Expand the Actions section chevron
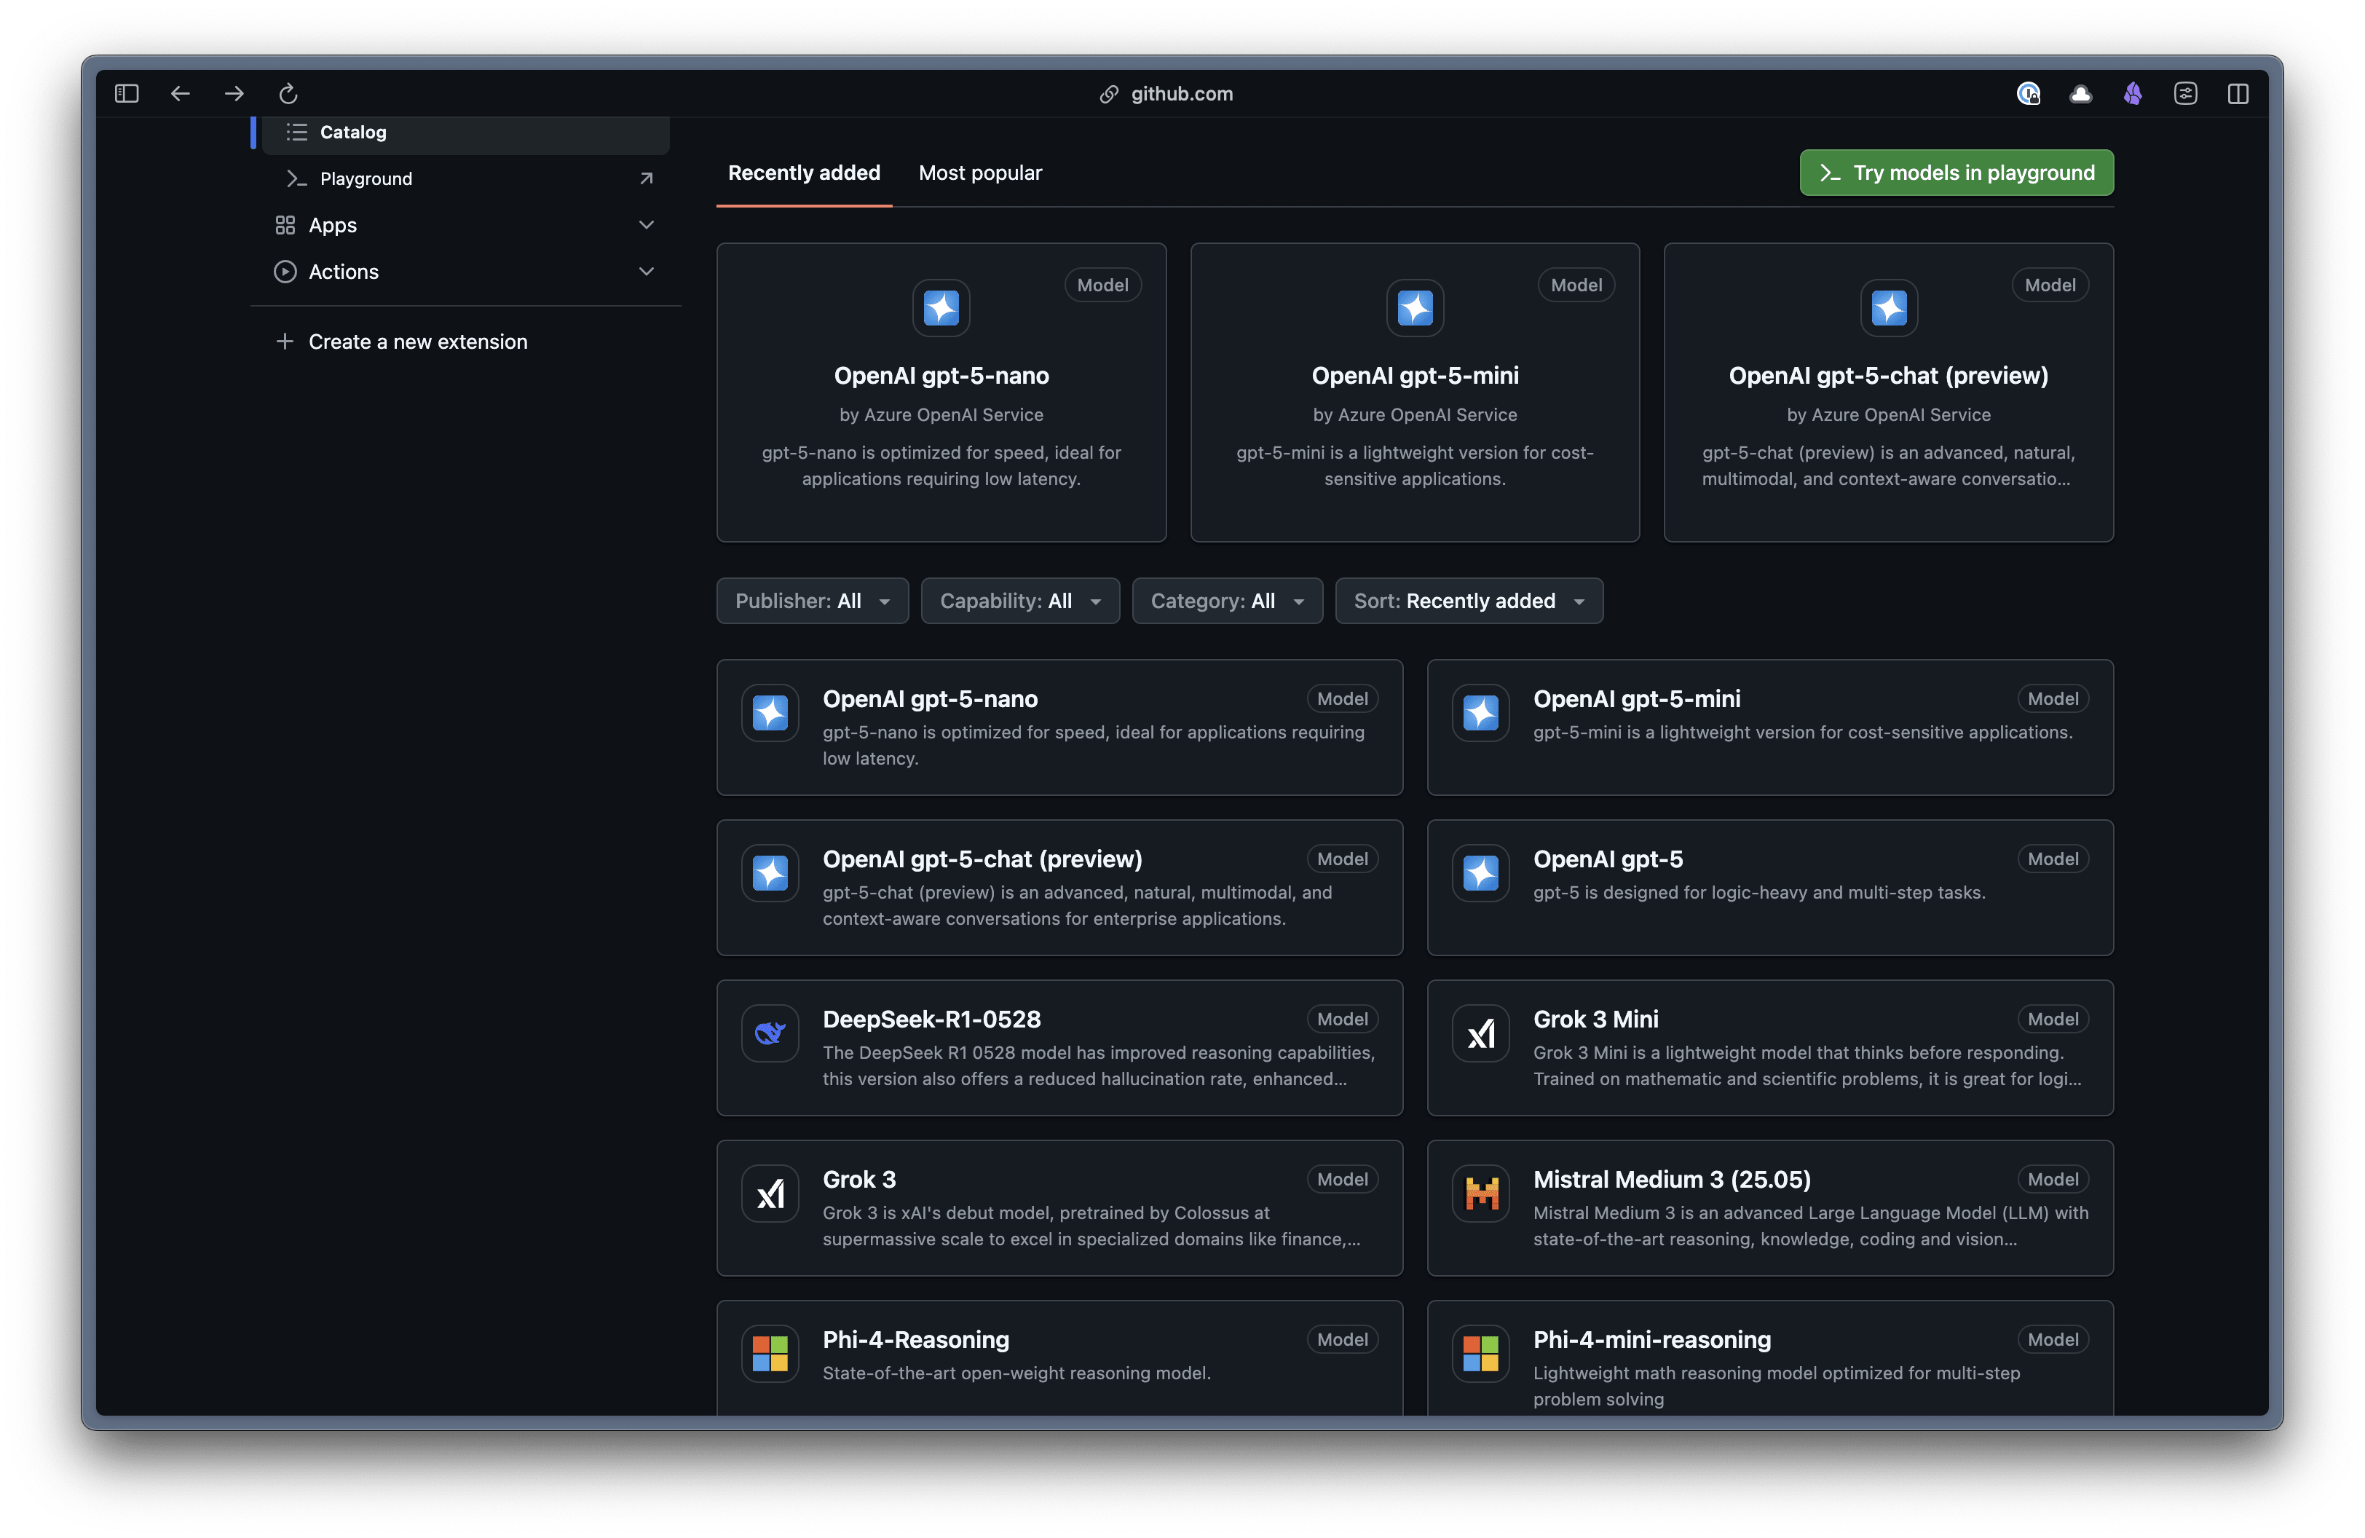 pyautogui.click(x=646, y=271)
